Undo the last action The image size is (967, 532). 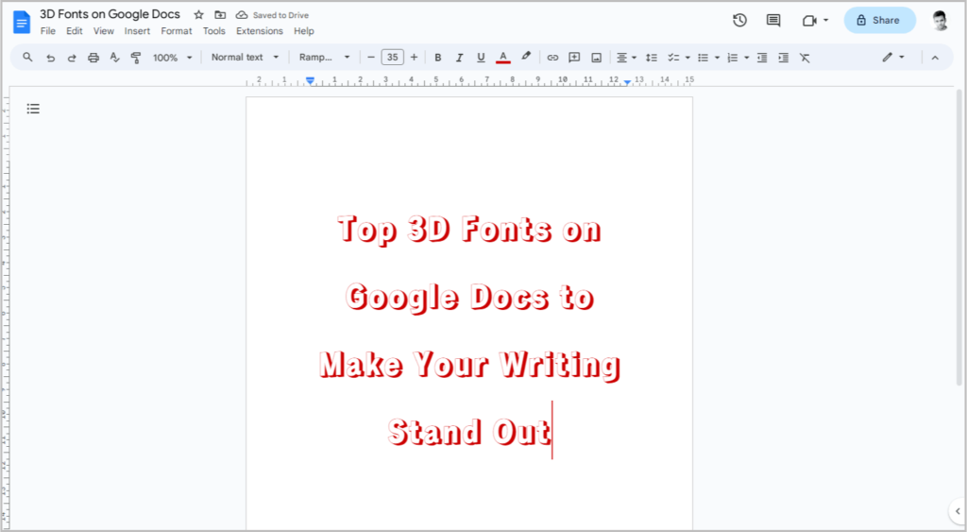pos(51,58)
